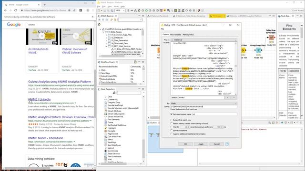The width and height of the screenshot is (305, 171).
Task: Click the wait seconds spinner arrows
Action: (189, 127)
